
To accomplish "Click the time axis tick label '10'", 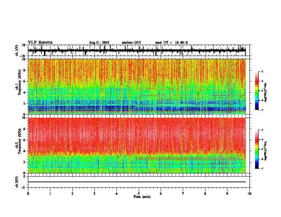I will click(x=249, y=194).
